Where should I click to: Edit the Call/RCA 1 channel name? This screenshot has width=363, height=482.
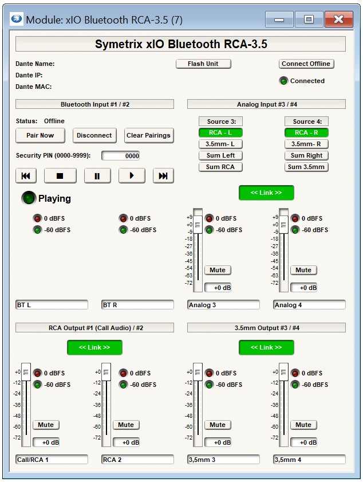coord(52,460)
